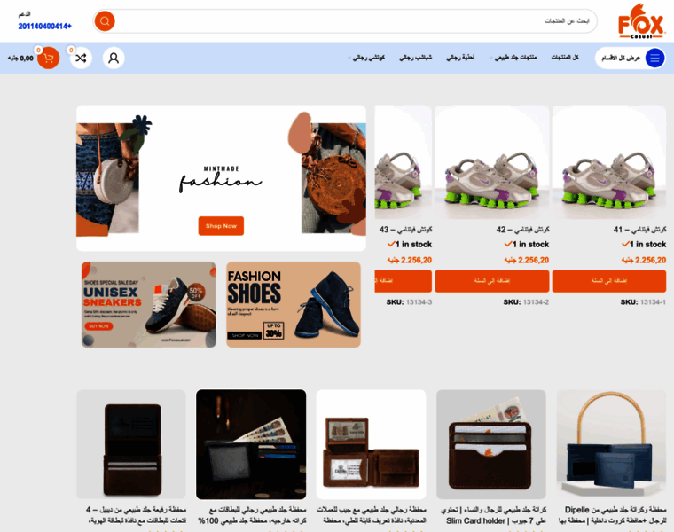Viewport: 674px width, 532px height.
Task: Click the support phone number 201140400414
Action: [44, 27]
